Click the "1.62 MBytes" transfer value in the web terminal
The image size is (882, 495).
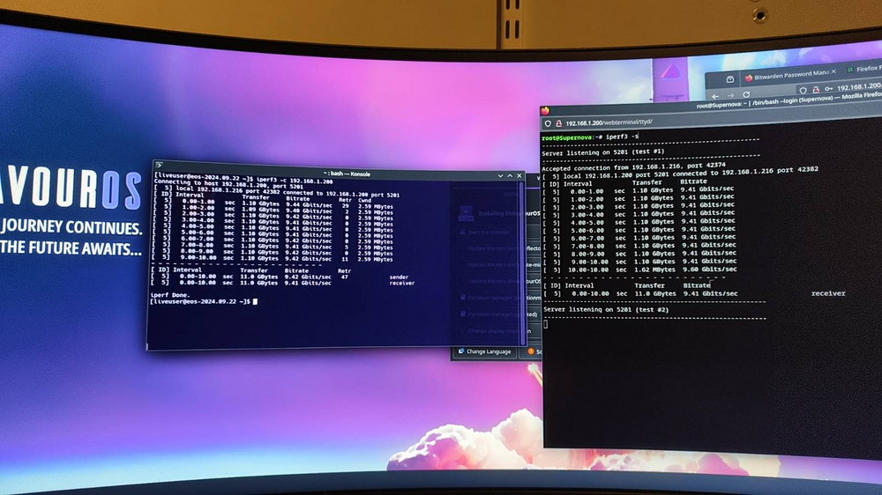pos(653,270)
